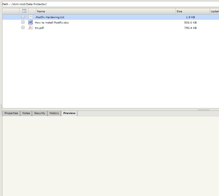Click the select-all icon in the column header
The height and width of the screenshot is (196, 219).
tap(24, 11)
